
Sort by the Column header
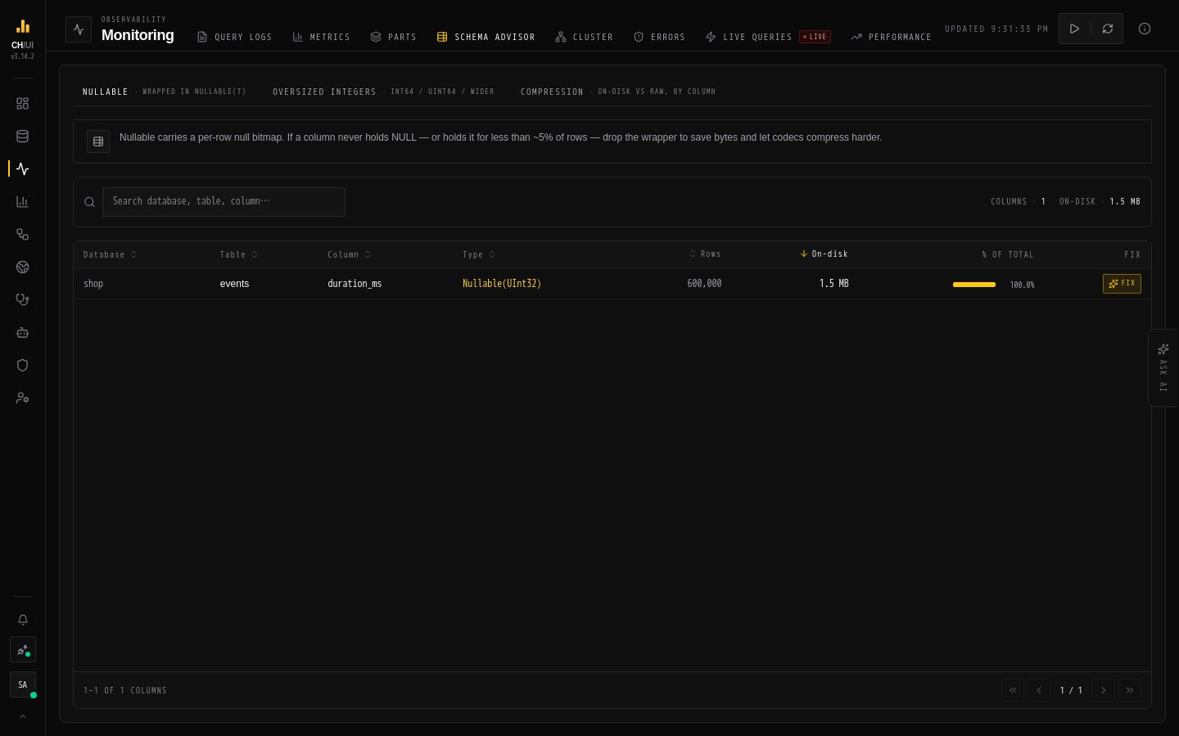(349, 254)
